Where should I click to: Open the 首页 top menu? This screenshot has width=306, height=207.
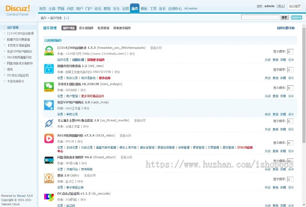[42, 8]
